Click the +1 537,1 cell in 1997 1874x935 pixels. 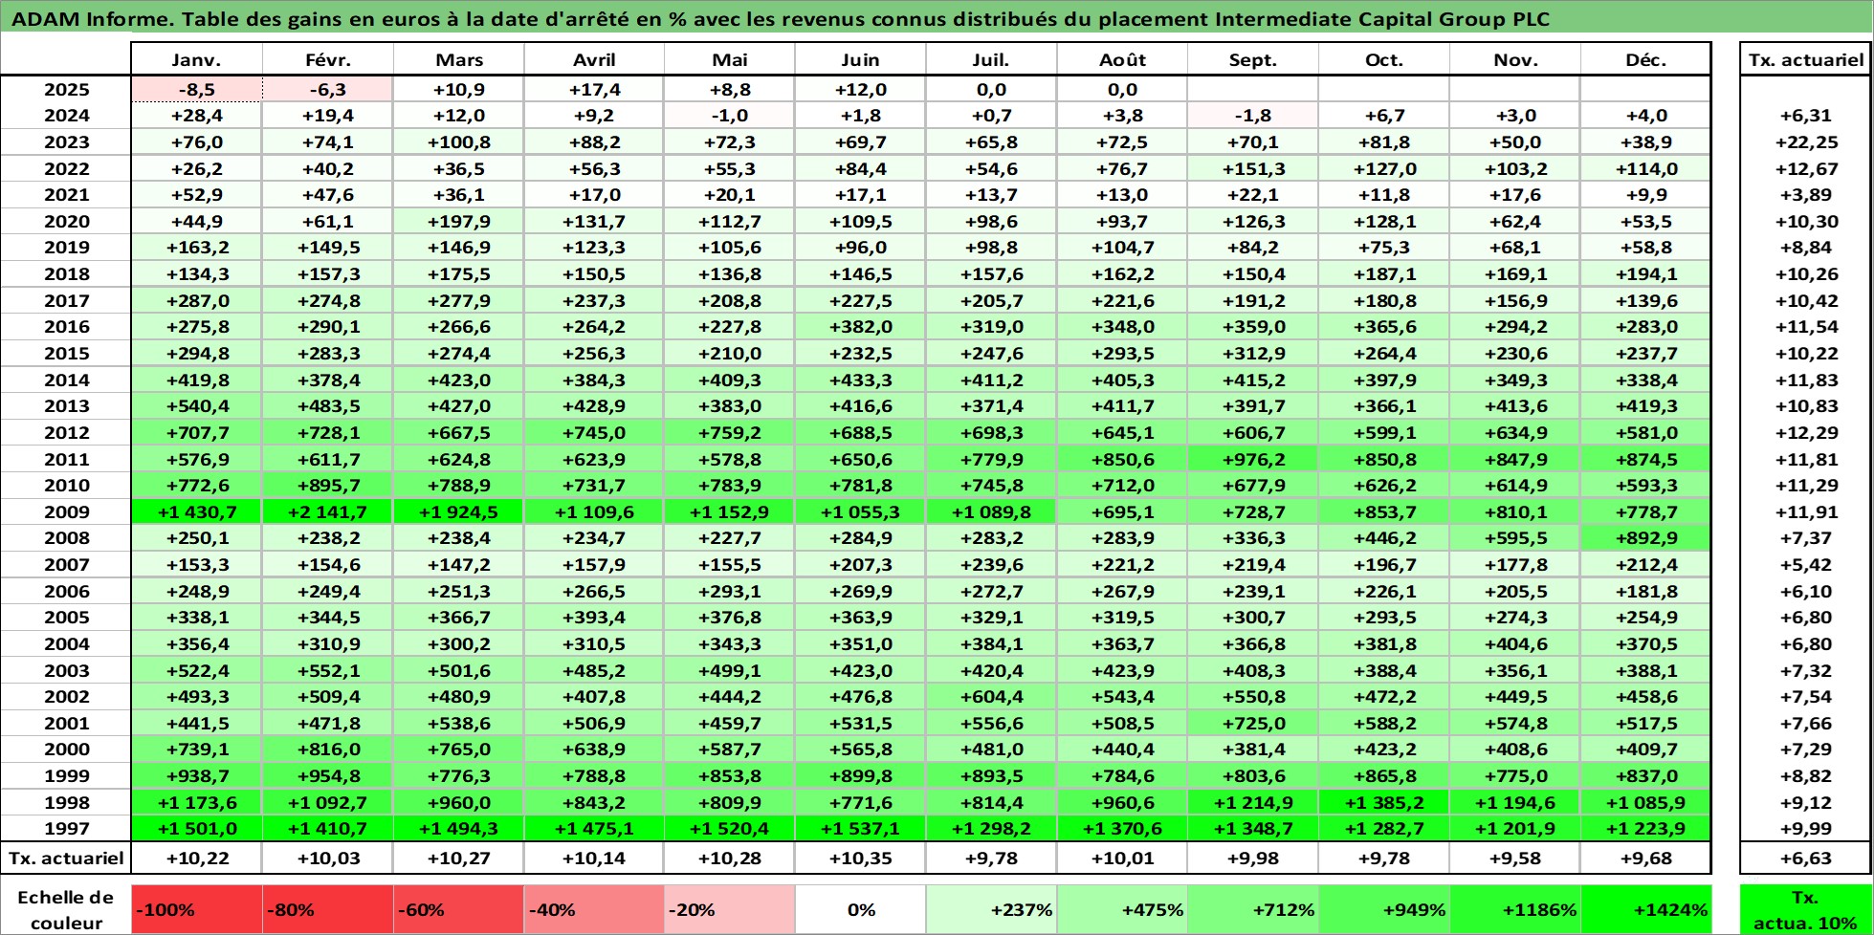pyautogui.click(x=860, y=829)
